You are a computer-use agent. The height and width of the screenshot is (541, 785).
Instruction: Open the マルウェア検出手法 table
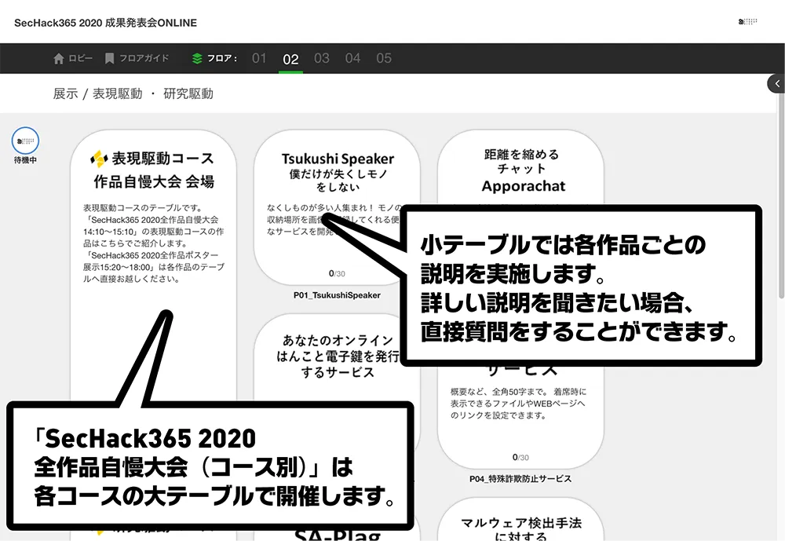[x=520, y=519]
